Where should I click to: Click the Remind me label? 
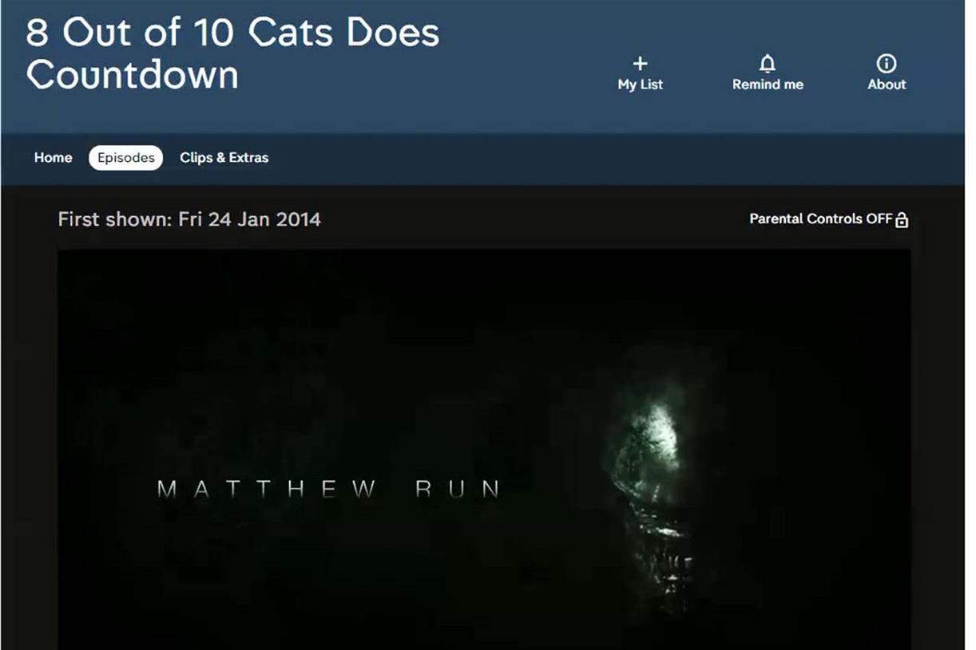767,84
